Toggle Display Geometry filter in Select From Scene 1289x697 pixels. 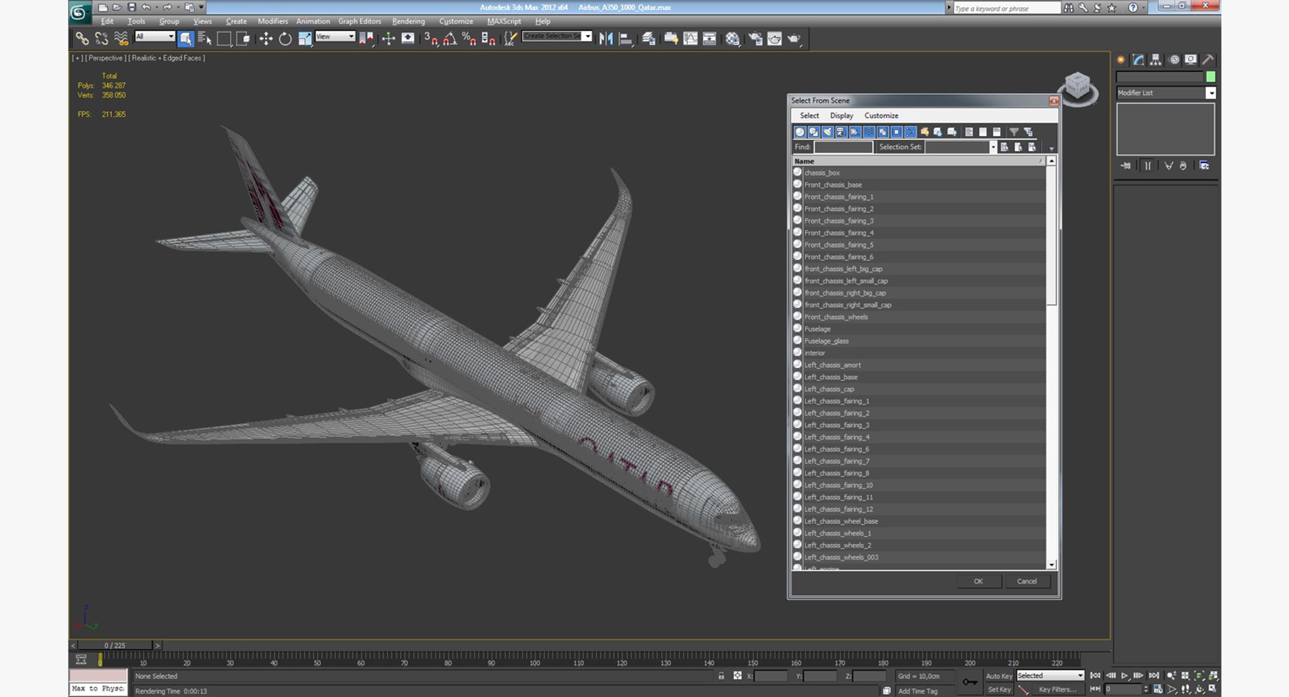[800, 132]
